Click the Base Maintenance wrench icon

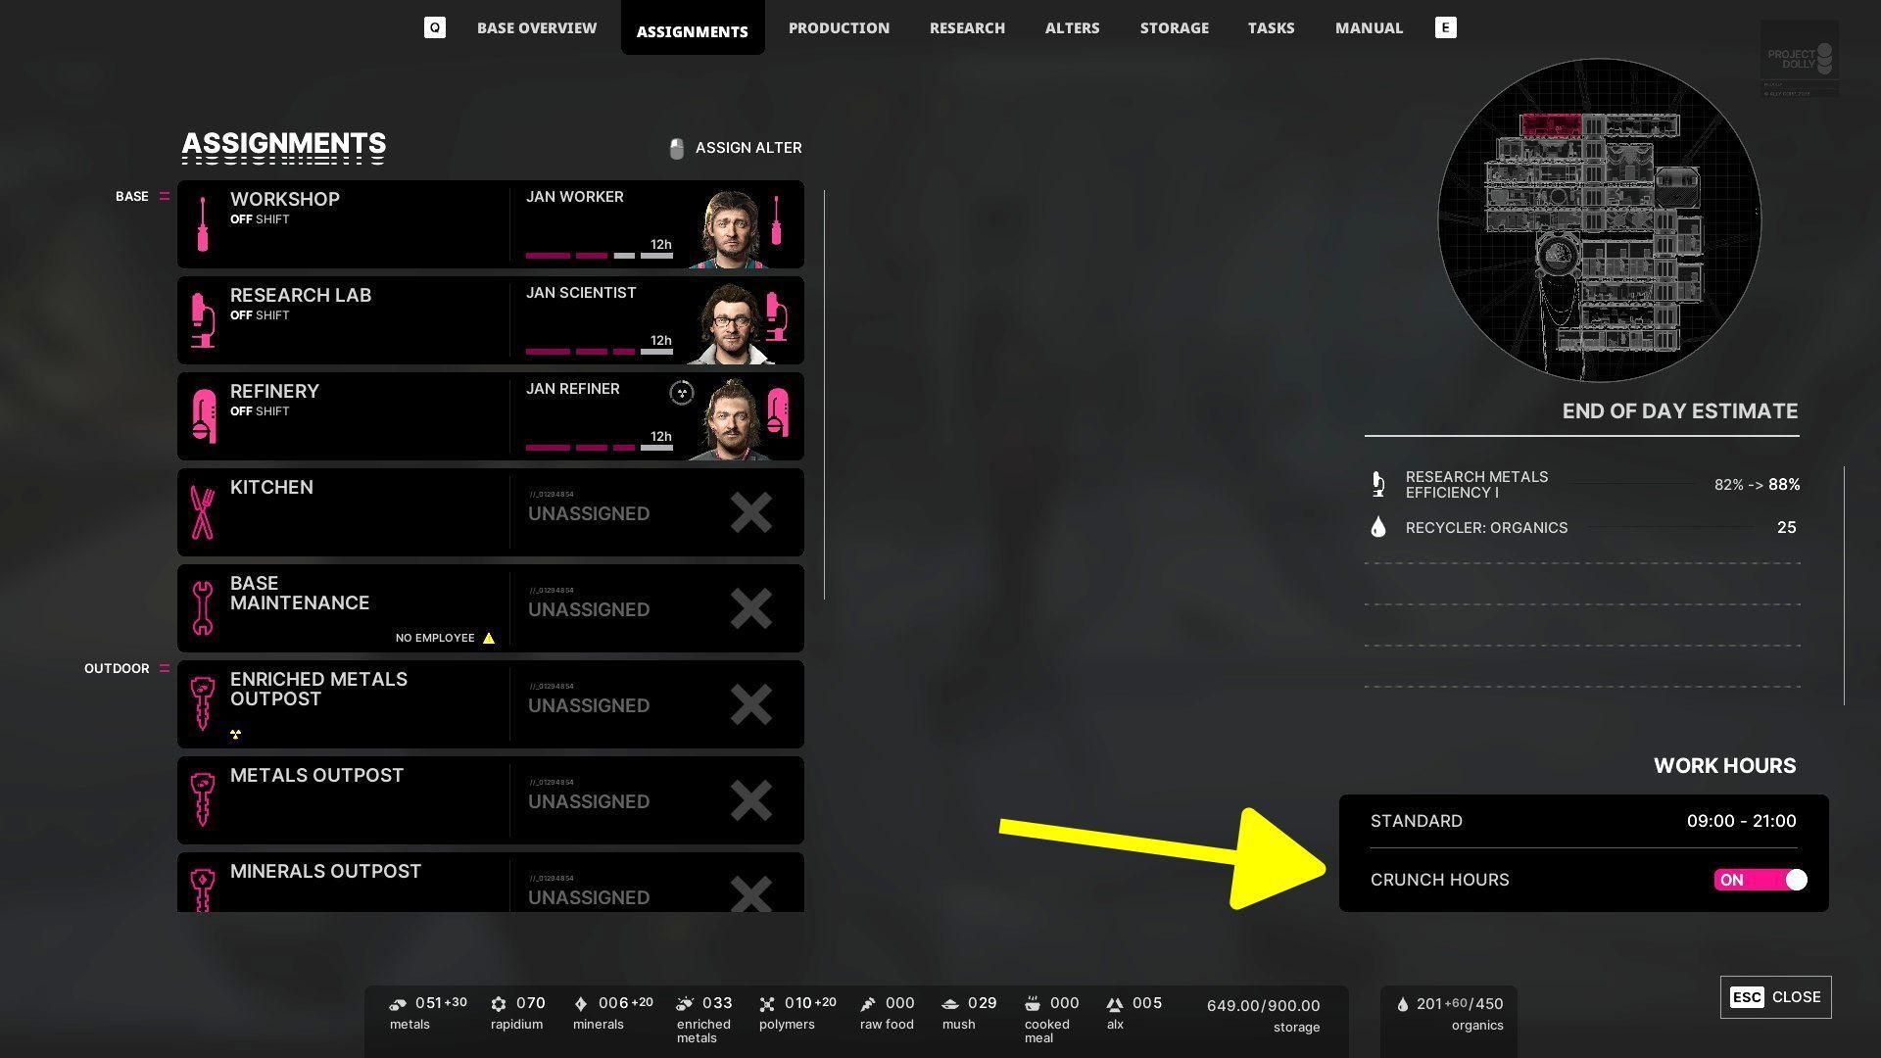point(203,608)
